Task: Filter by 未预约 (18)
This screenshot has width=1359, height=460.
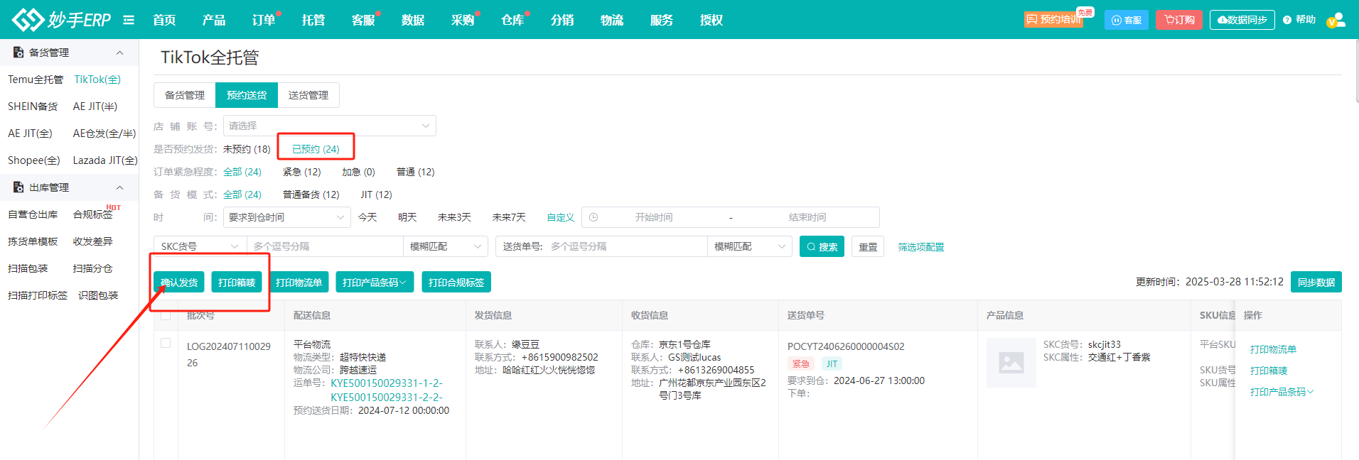Action: point(247,149)
